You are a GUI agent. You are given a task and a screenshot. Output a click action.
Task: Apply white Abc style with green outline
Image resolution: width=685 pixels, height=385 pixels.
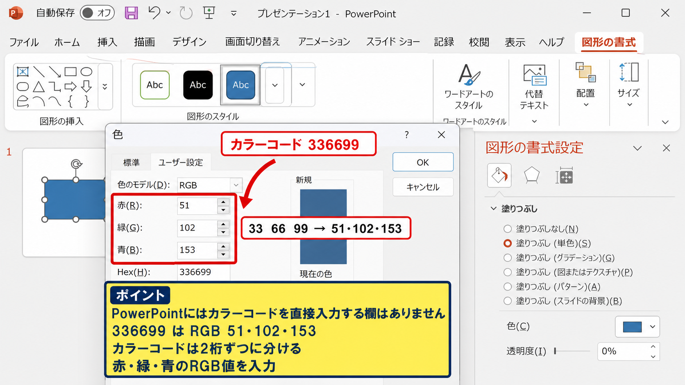point(155,85)
